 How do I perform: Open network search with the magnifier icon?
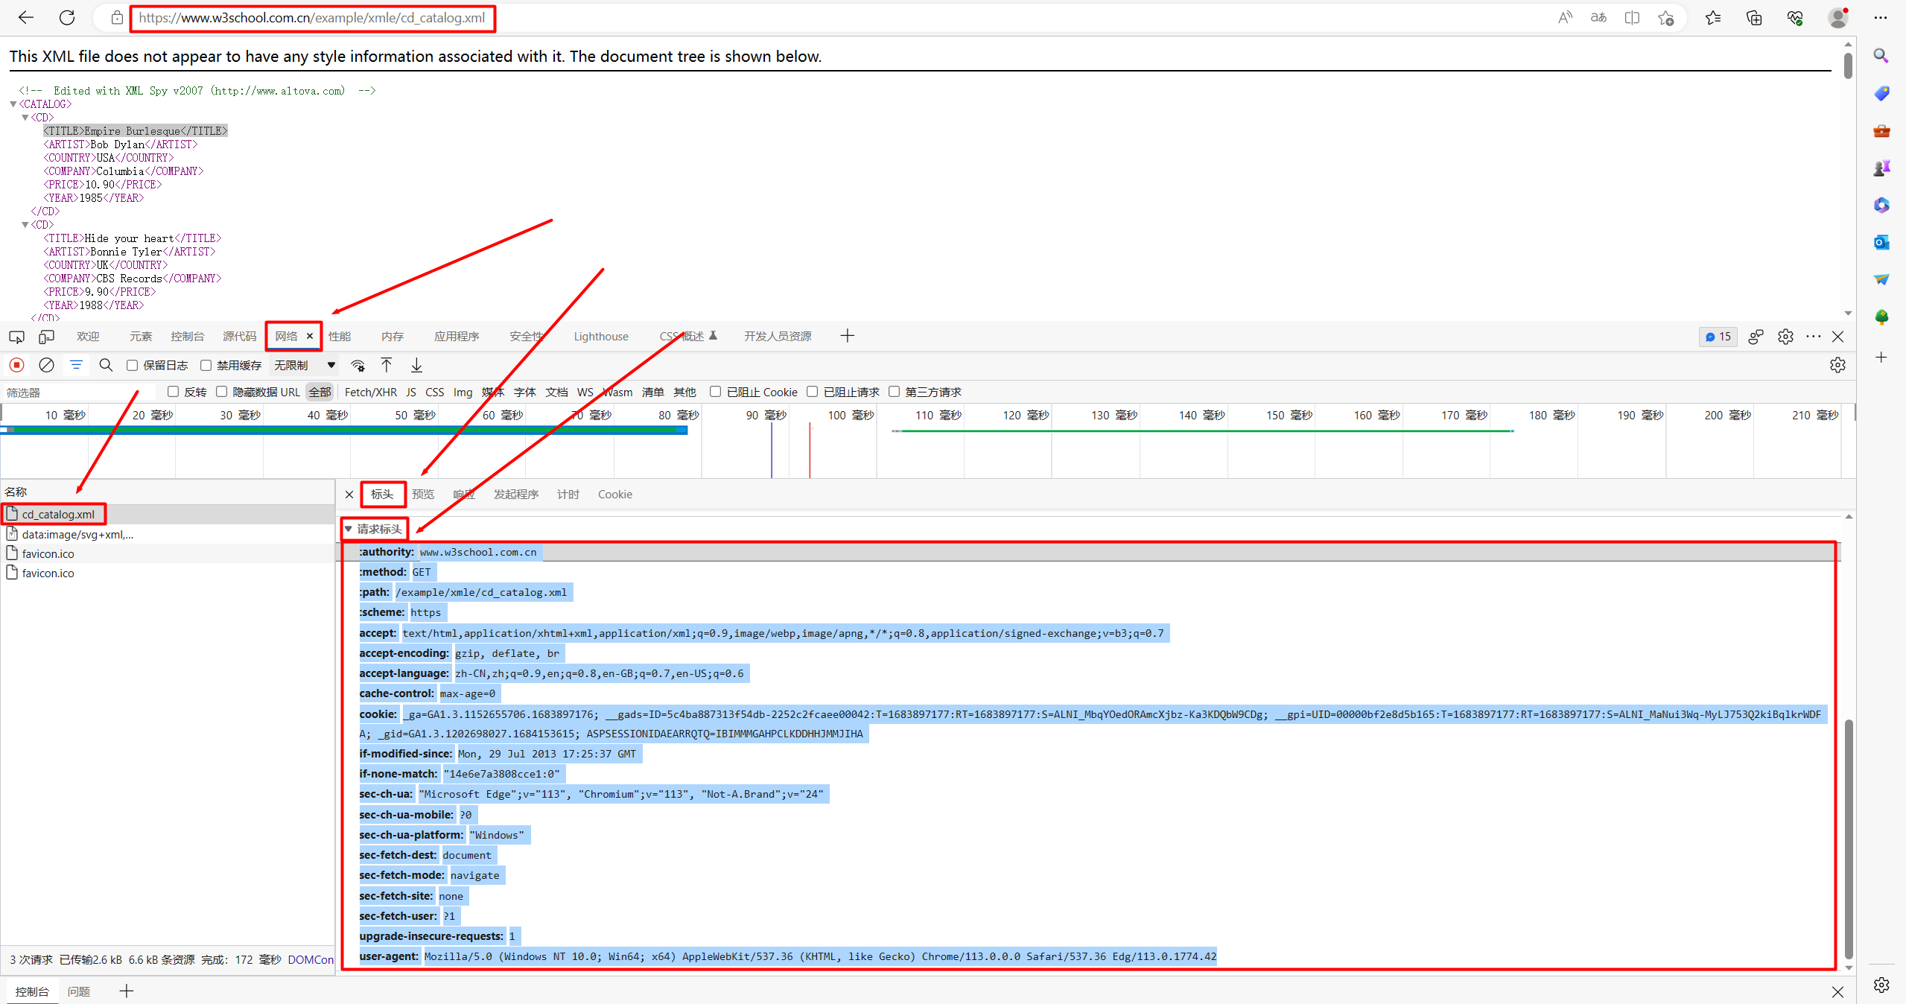pyautogui.click(x=105, y=365)
